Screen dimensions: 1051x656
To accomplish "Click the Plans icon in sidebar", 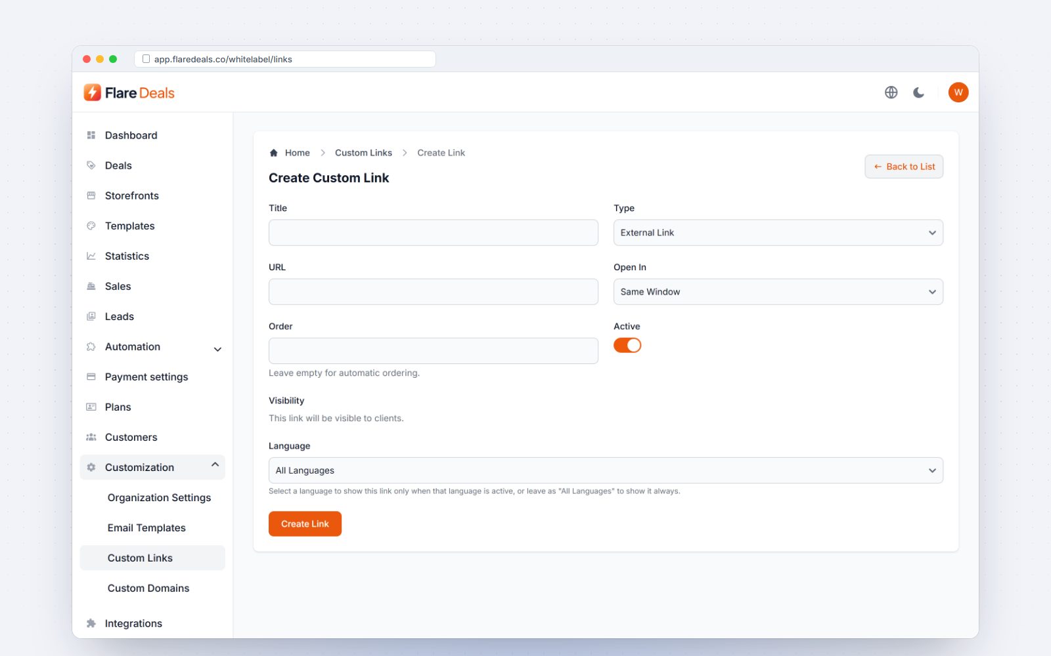I will click(91, 407).
